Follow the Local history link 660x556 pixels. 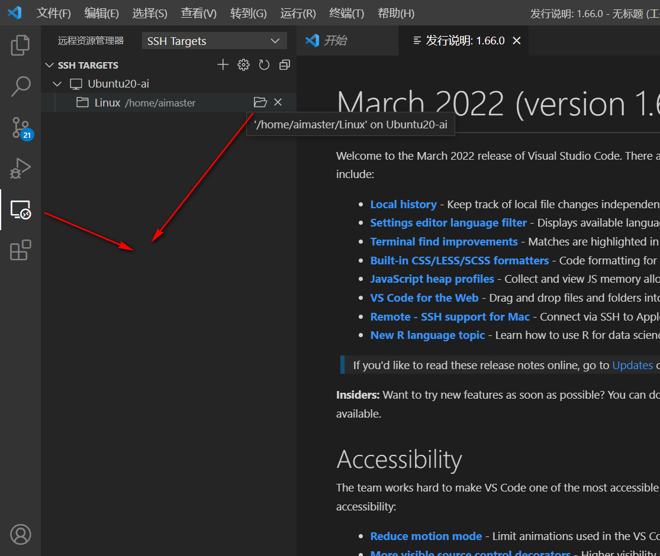click(x=403, y=205)
